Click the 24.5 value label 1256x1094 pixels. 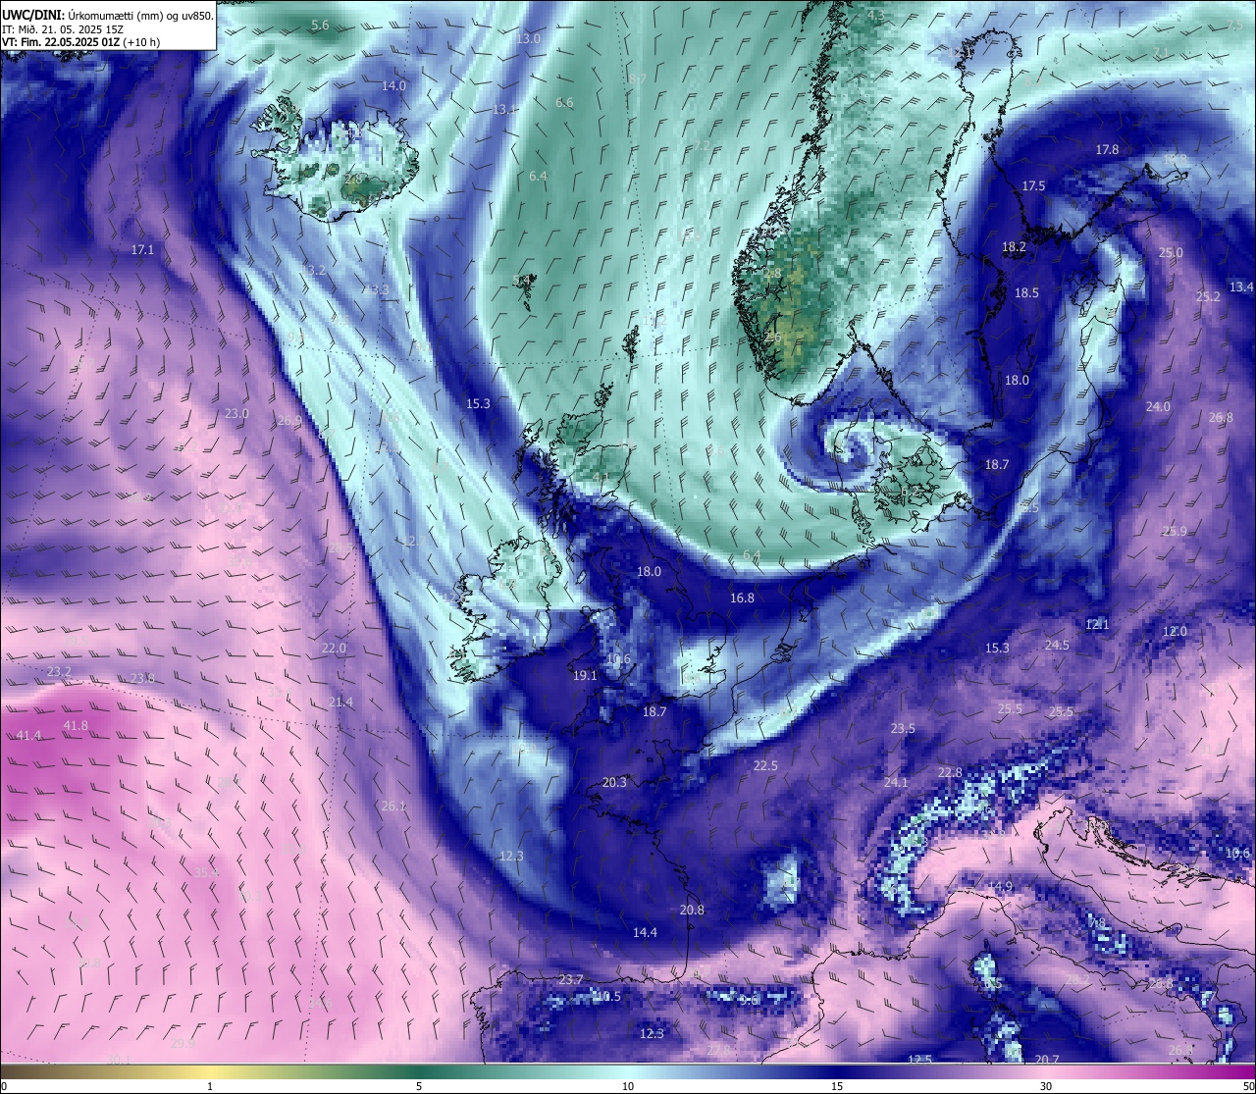pos(1057,645)
